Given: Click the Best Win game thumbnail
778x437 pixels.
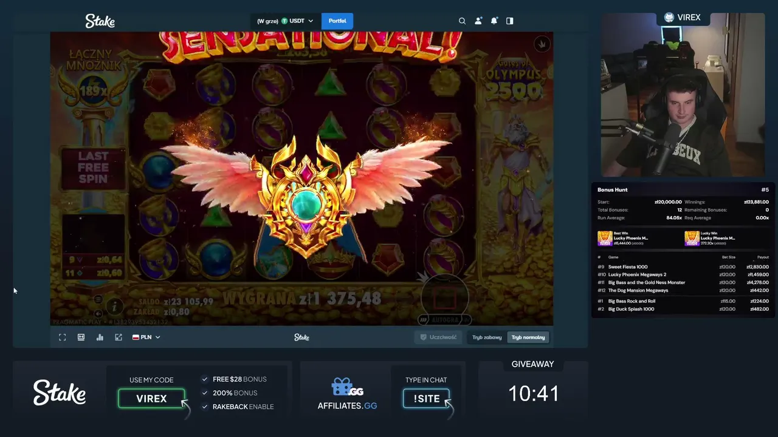Looking at the screenshot, I should click(x=605, y=238).
